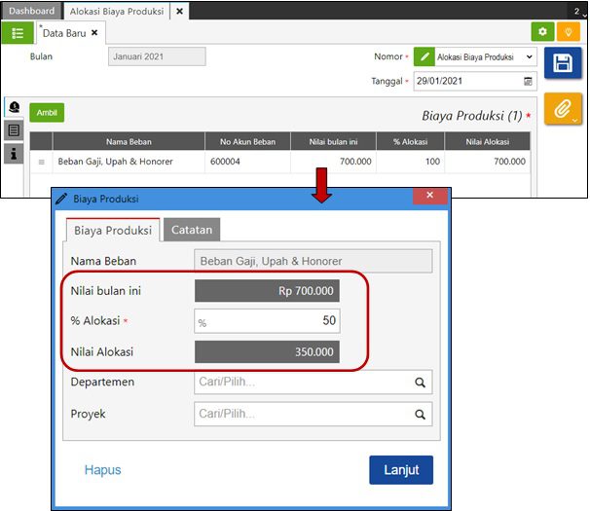
Task: Click the orange paperclip attachment icon
Action: pos(562,110)
